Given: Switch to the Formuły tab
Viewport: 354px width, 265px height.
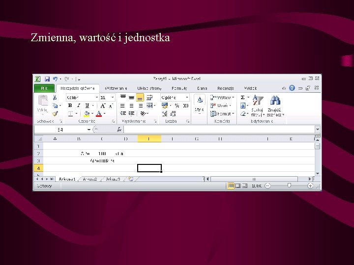Looking at the screenshot, I should (179, 88).
